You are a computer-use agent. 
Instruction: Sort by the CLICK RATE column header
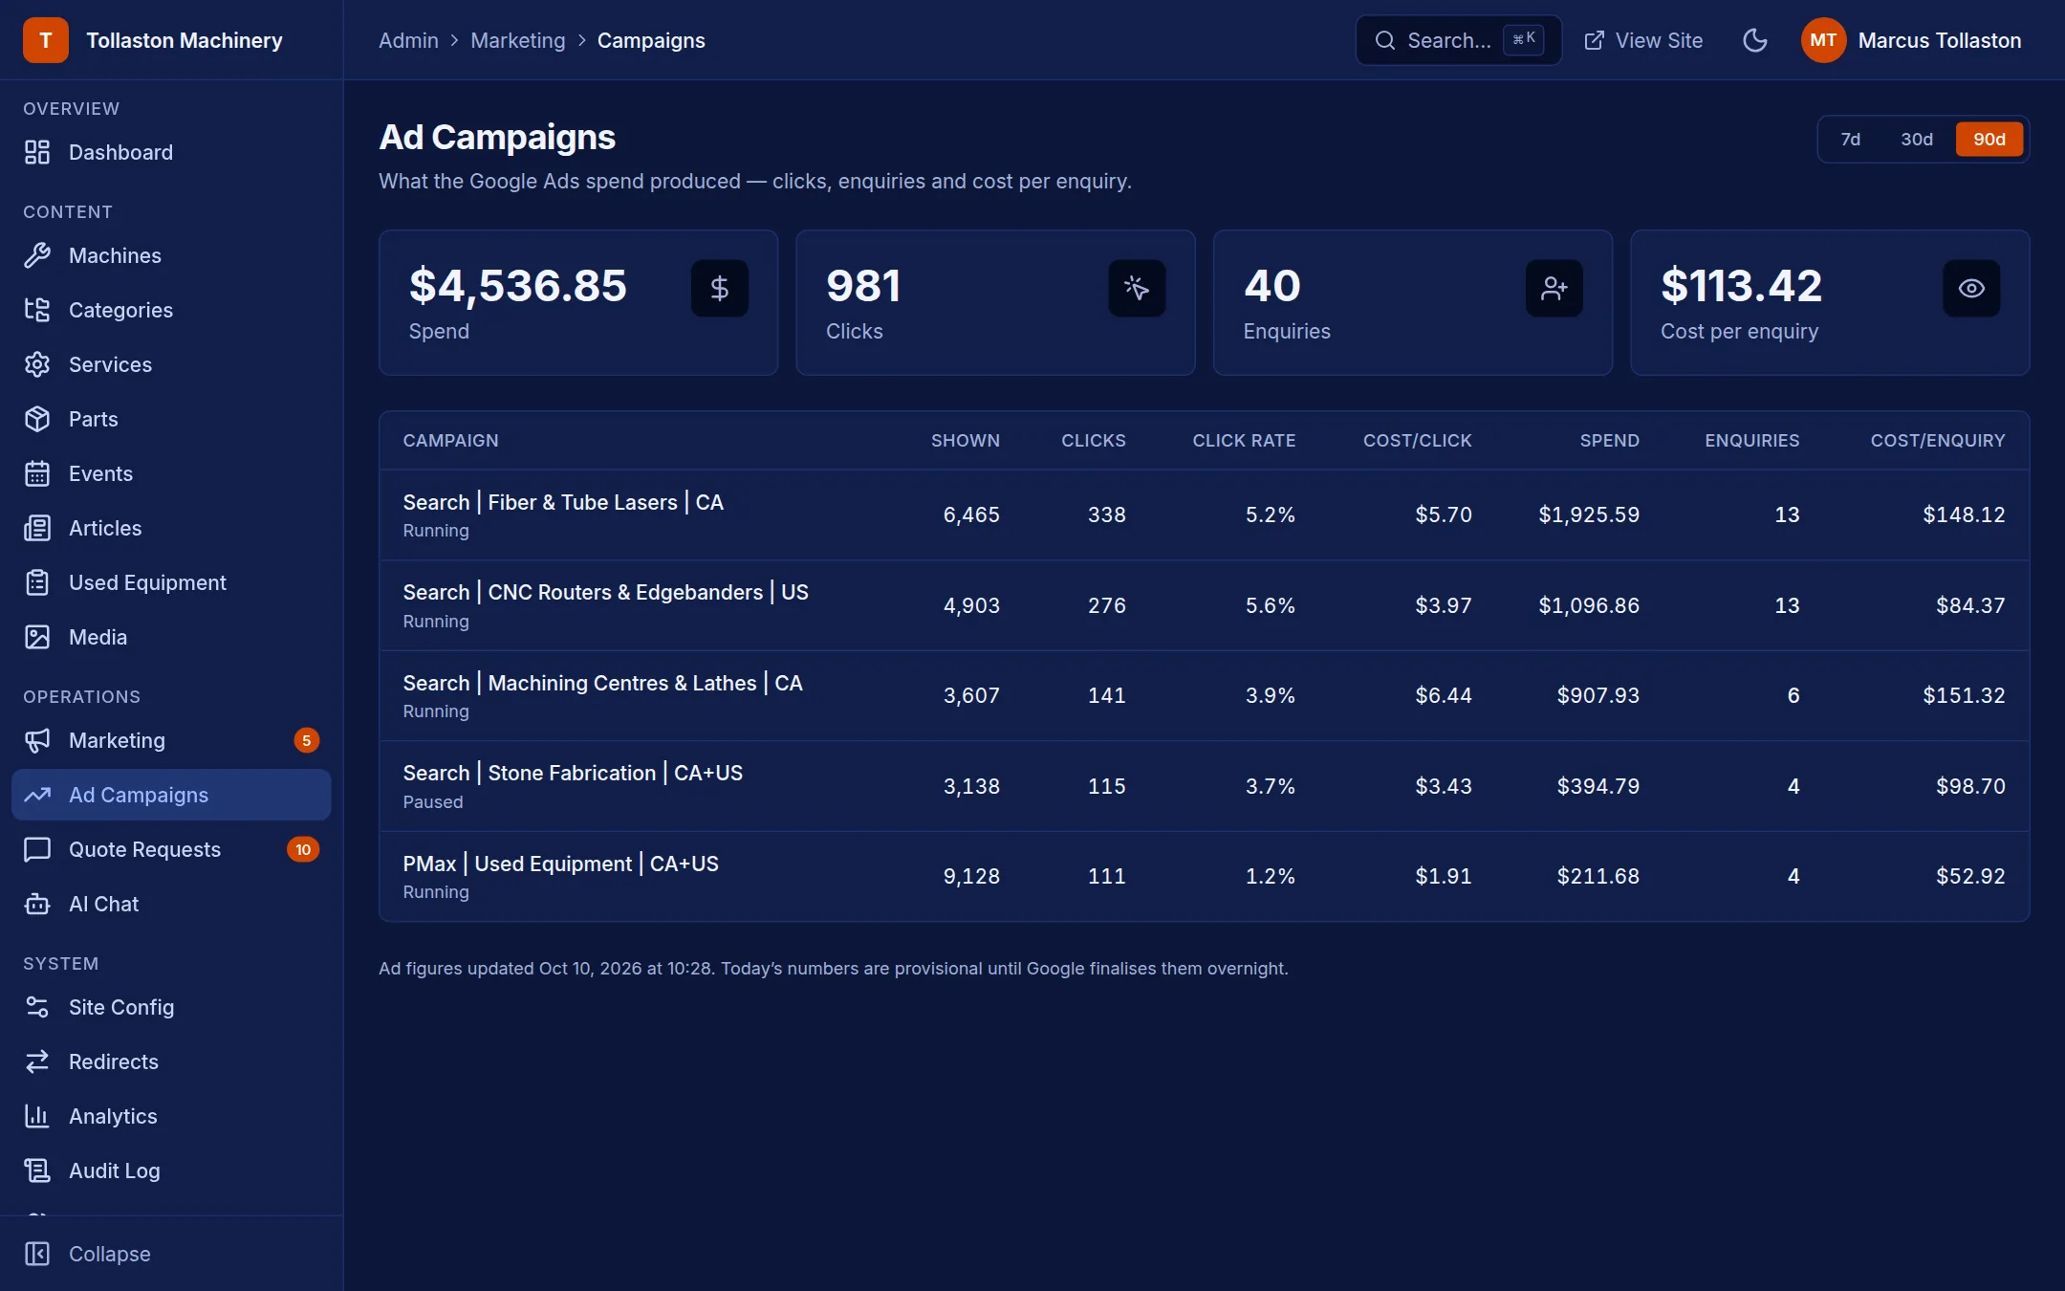pos(1244,441)
